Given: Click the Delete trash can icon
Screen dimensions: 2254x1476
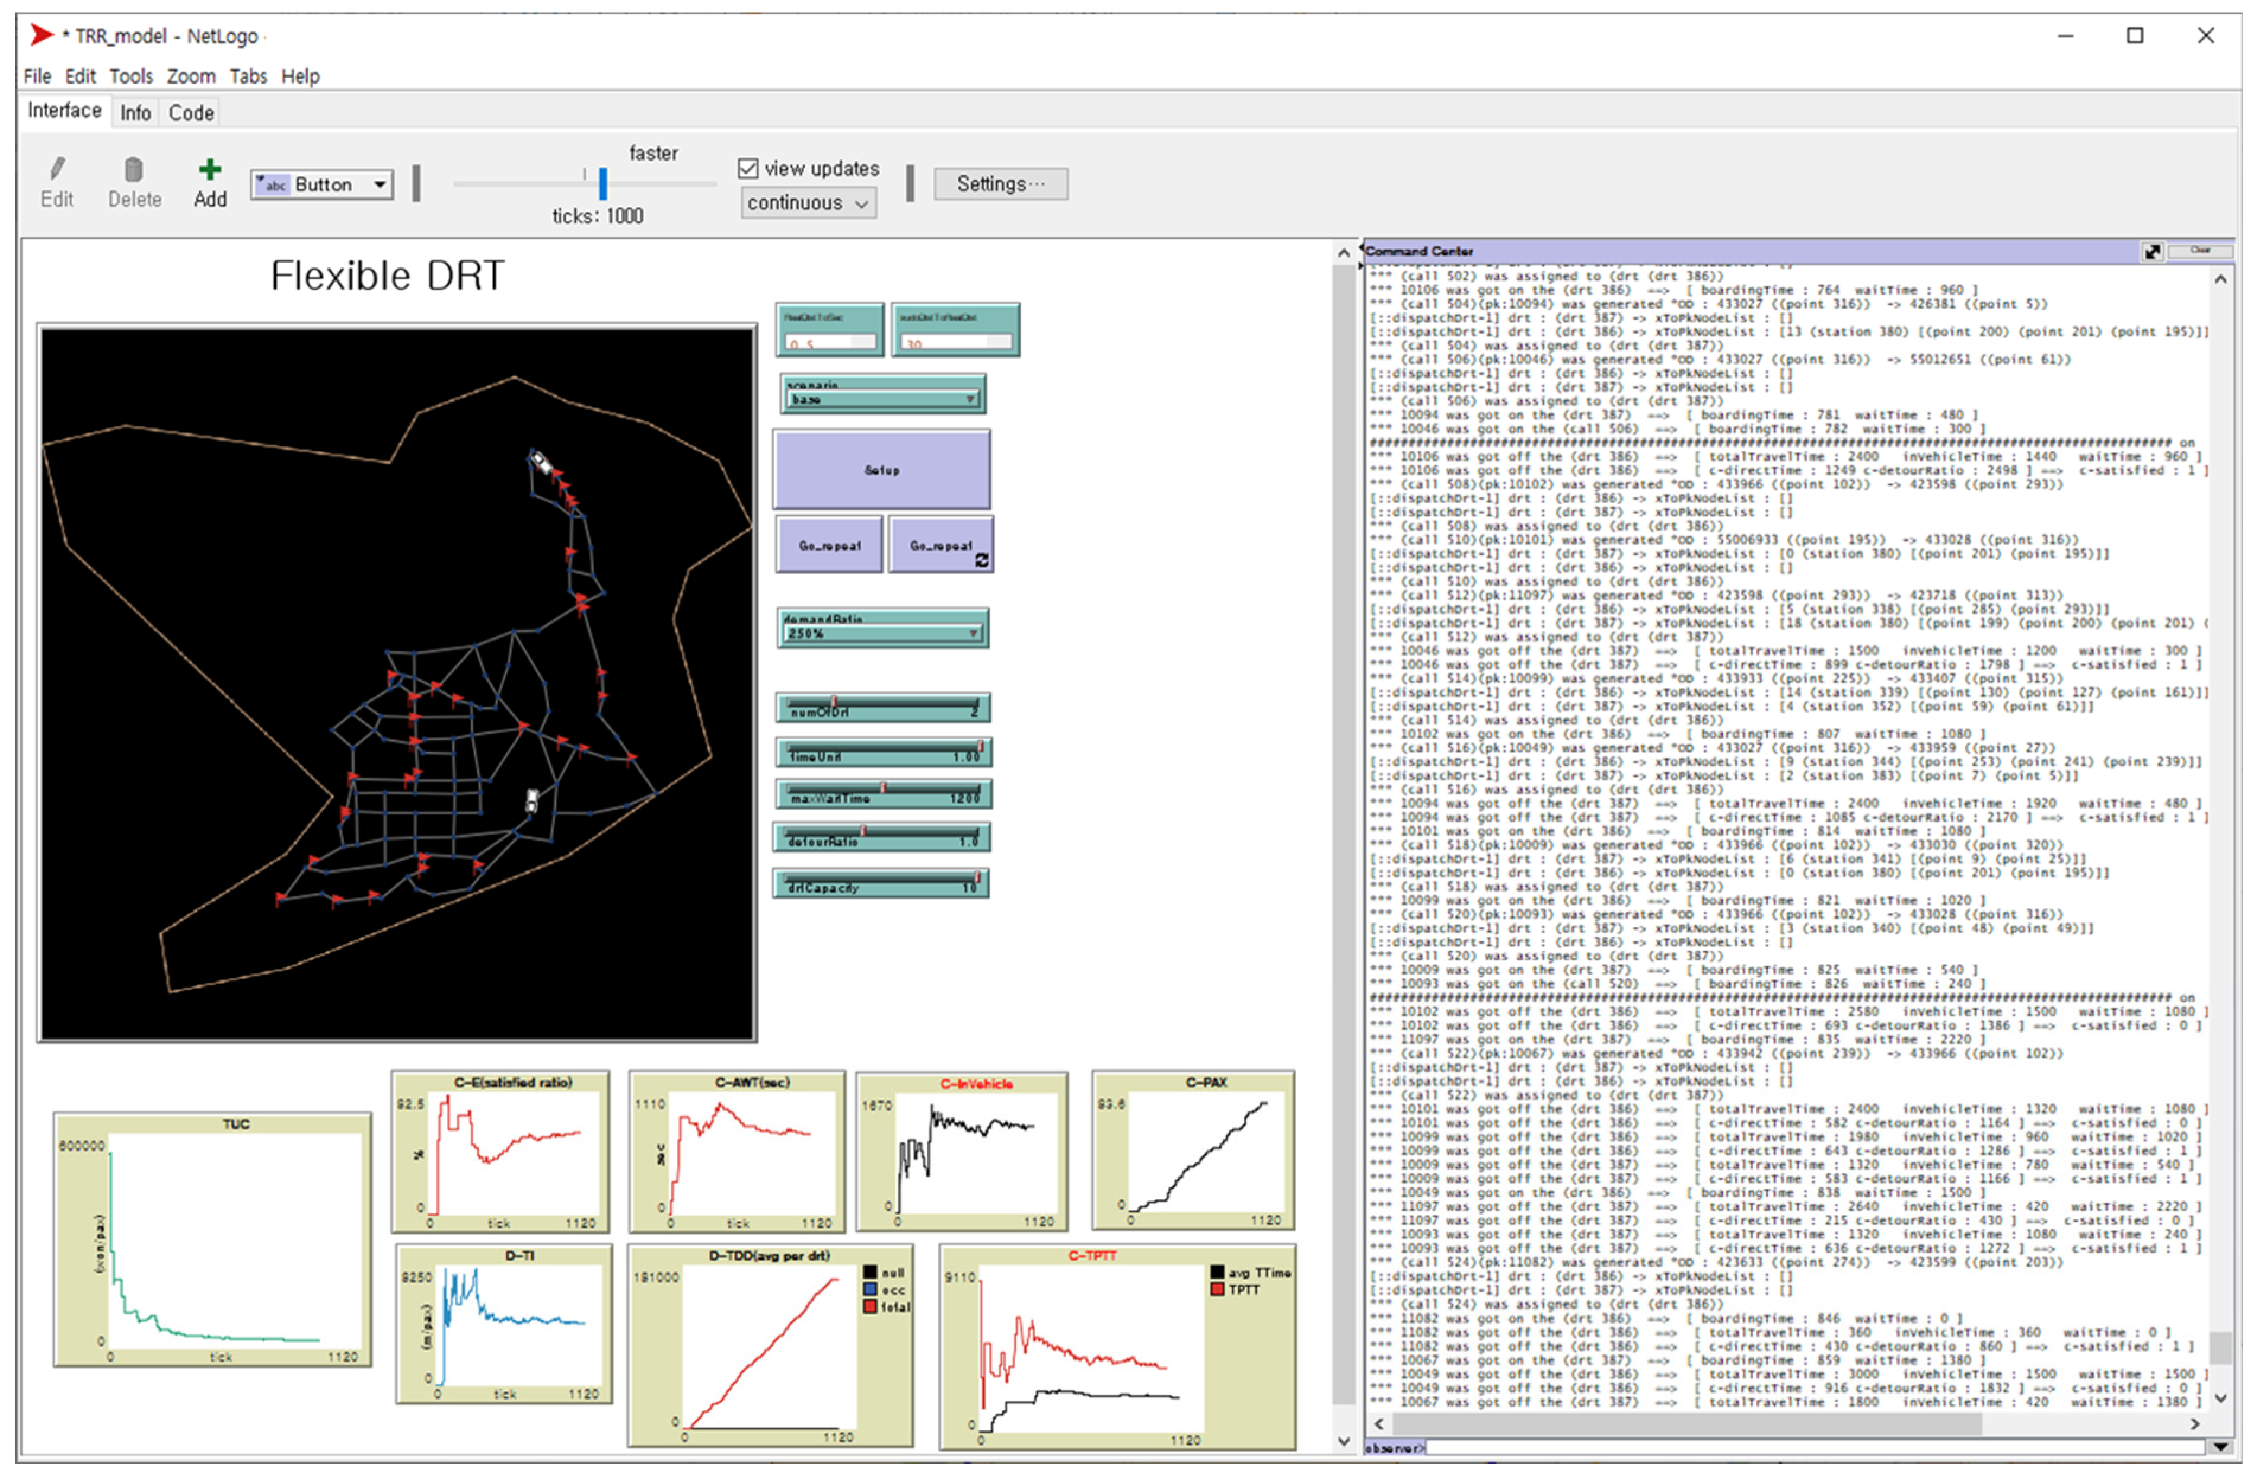Looking at the screenshot, I should point(133,170).
